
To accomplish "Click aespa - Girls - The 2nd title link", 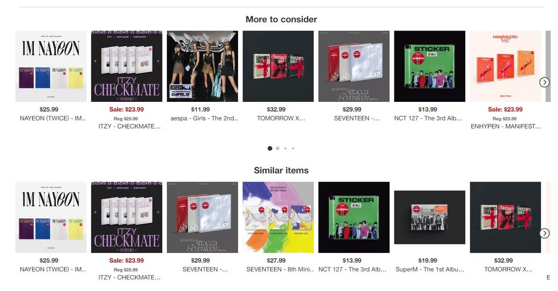I will (204, 118).
